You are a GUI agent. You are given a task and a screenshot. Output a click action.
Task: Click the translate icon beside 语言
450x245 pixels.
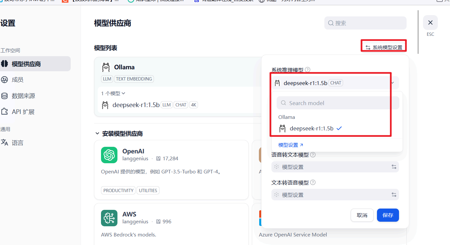point(4,143)
